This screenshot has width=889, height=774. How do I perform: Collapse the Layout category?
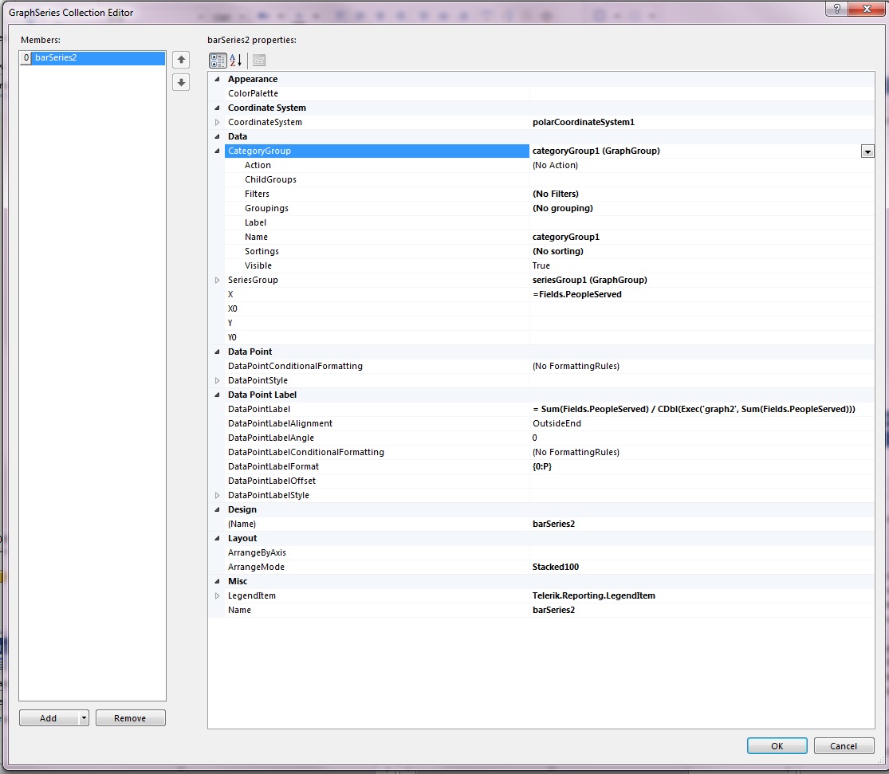(217, 538)
